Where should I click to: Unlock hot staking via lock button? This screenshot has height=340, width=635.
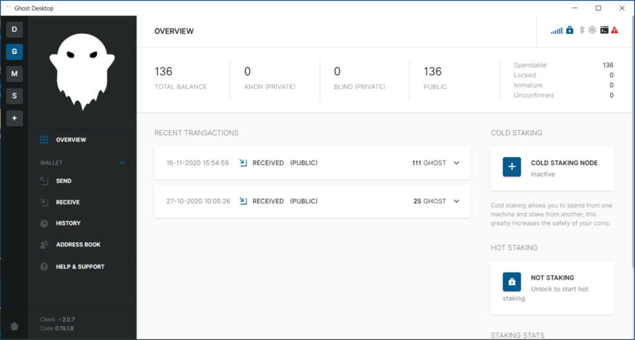[x=512, y=282]
